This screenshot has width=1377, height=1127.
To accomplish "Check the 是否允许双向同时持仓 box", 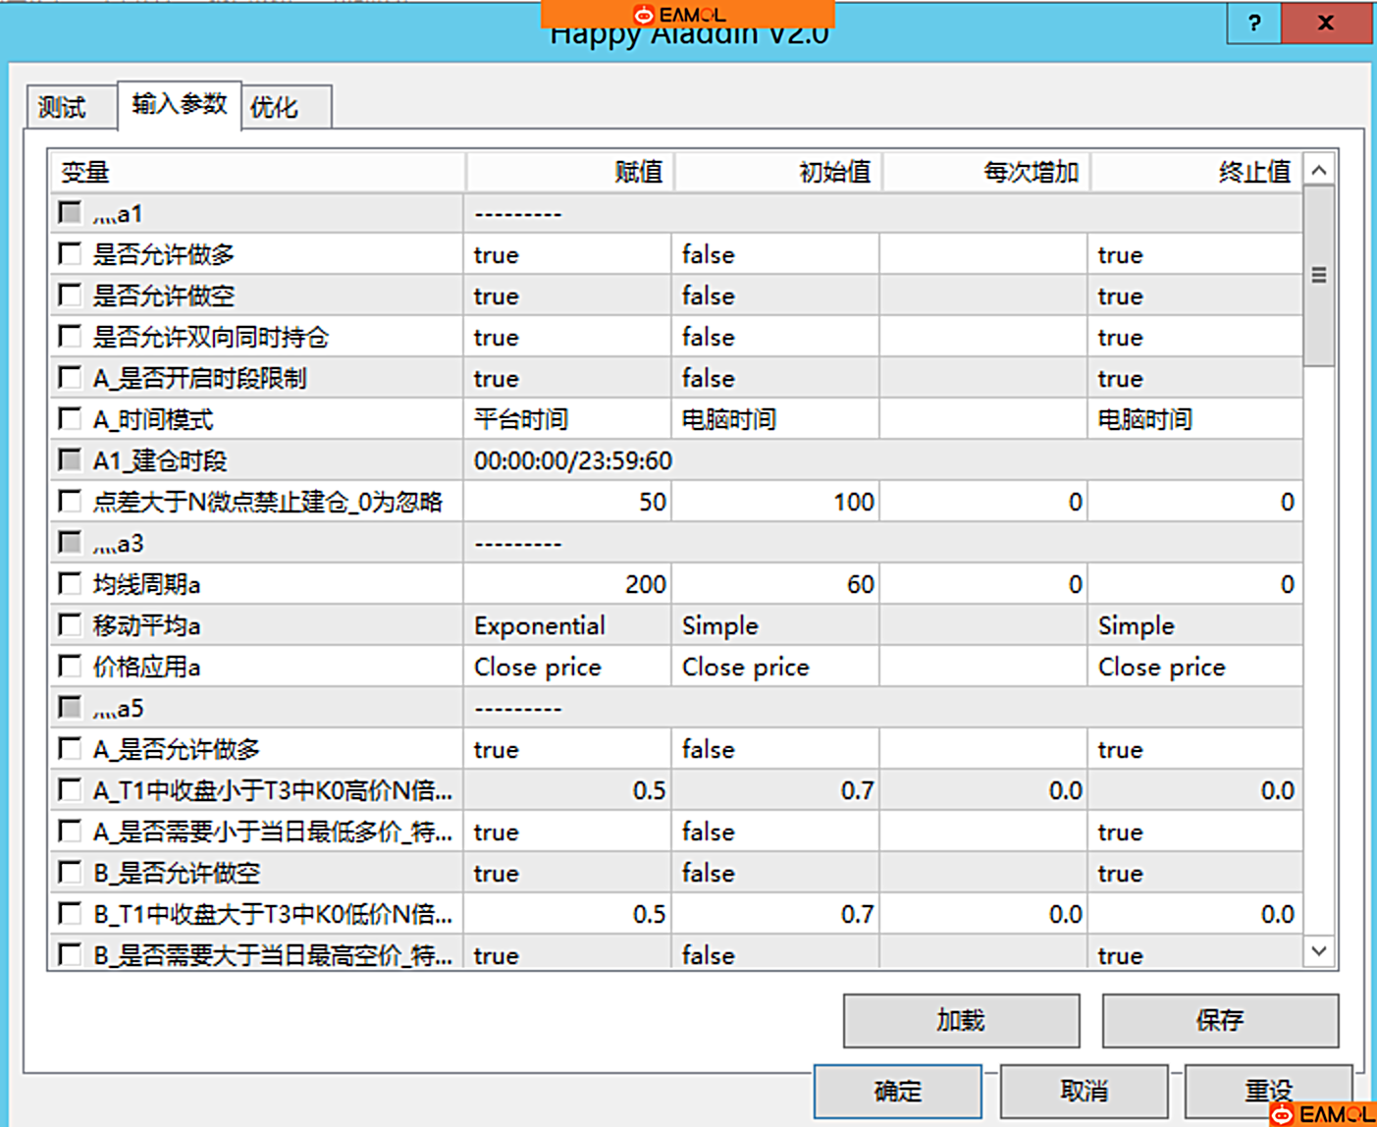I will (x=70, y=337).
